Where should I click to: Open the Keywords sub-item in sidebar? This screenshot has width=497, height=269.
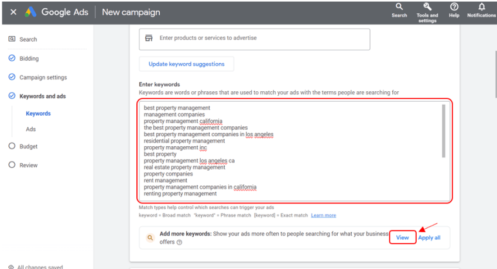pos(38,113)
